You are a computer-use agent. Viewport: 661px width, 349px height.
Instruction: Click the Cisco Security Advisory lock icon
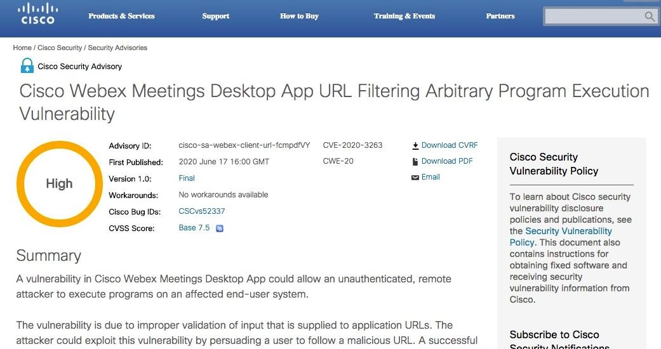coord(27,66)
